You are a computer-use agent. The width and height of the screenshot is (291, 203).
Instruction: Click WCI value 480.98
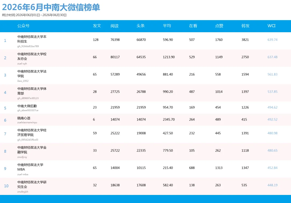[272, 133]
